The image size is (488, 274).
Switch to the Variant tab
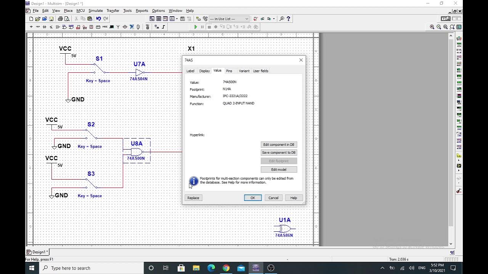(244, 71)
